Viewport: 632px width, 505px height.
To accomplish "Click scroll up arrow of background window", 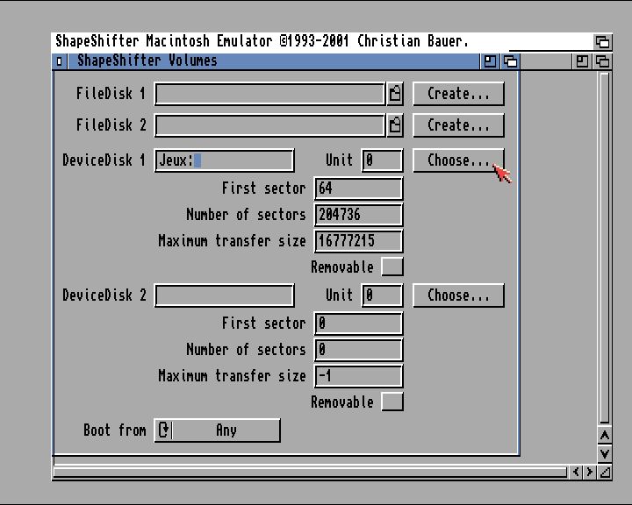I will point(604,435).
